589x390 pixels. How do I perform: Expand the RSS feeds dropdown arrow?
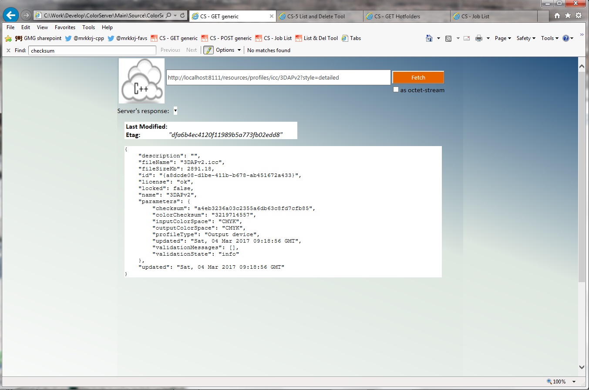pyautogui.click(x=458, y=38)
